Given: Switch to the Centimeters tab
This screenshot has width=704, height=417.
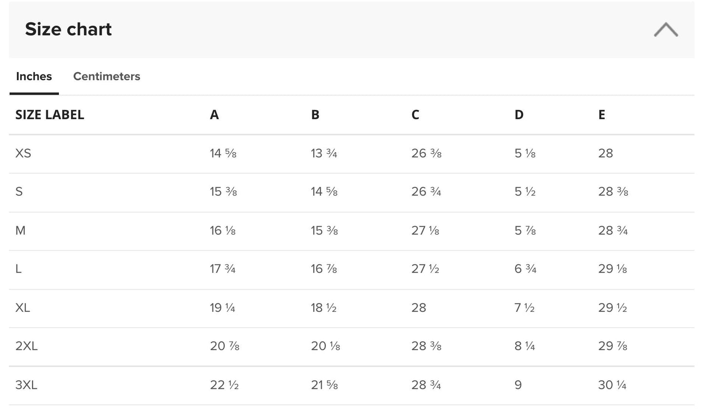Looking at the screenshot, I should [106, 76].
